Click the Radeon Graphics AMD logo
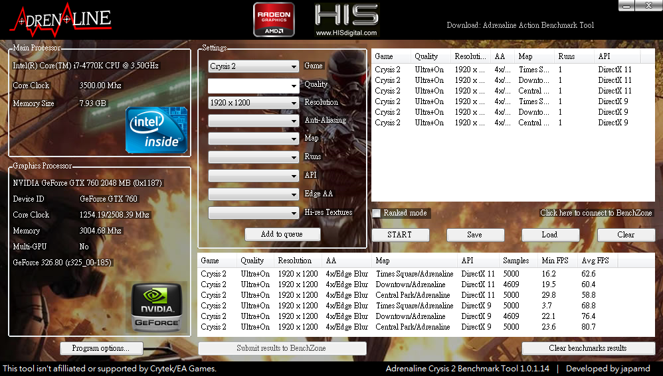 coord(273,19)
